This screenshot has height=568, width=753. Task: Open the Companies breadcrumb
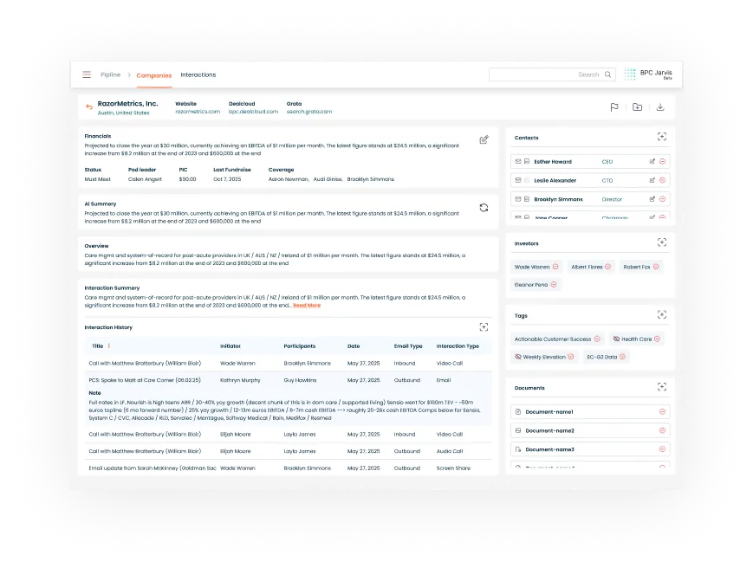click(x=153, y=74)
